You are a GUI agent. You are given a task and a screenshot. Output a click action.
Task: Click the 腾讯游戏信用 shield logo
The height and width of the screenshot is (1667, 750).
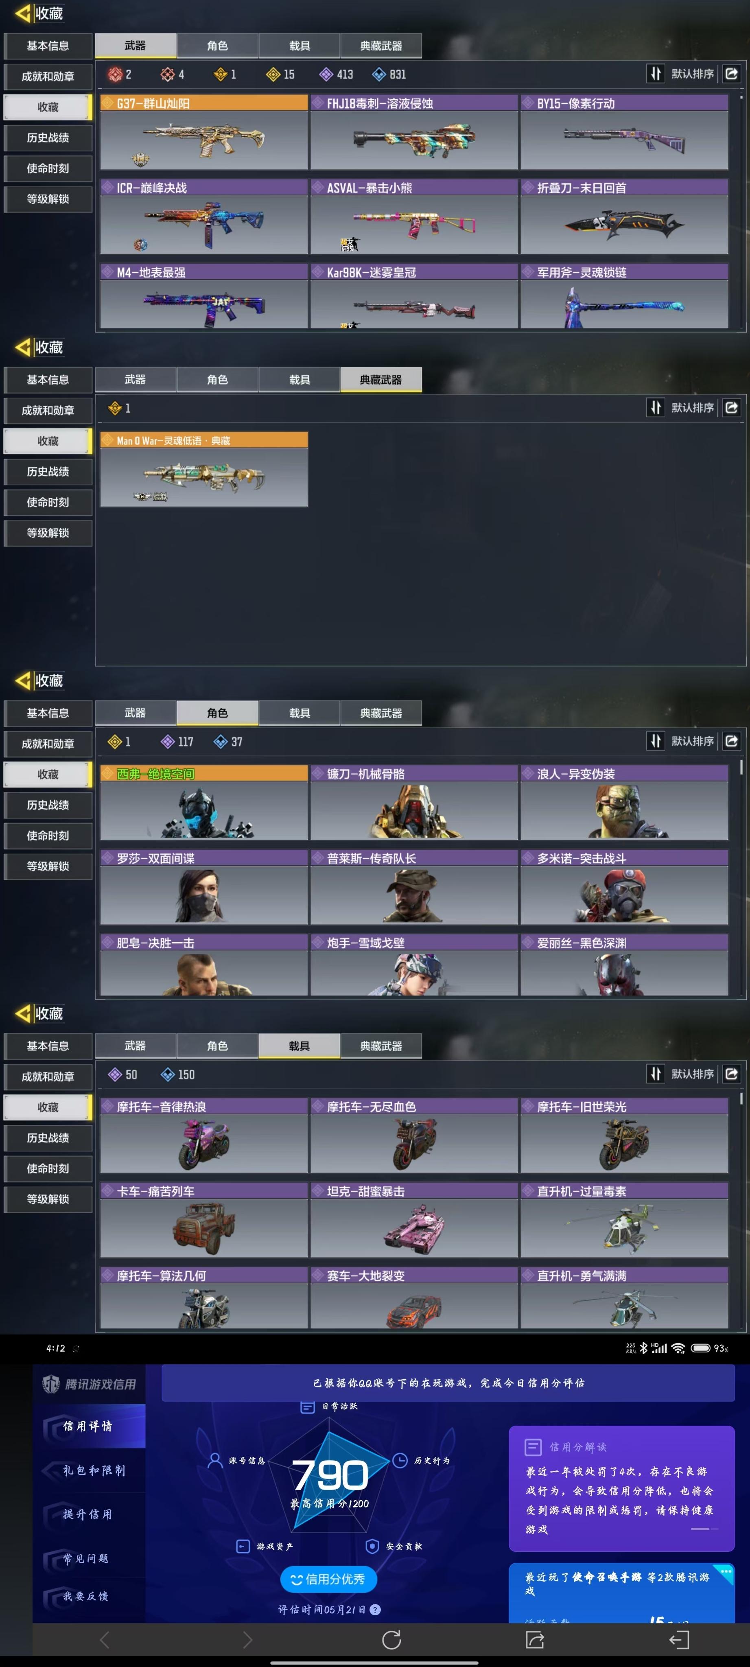pyautogui.click(x=50, y=1384)
